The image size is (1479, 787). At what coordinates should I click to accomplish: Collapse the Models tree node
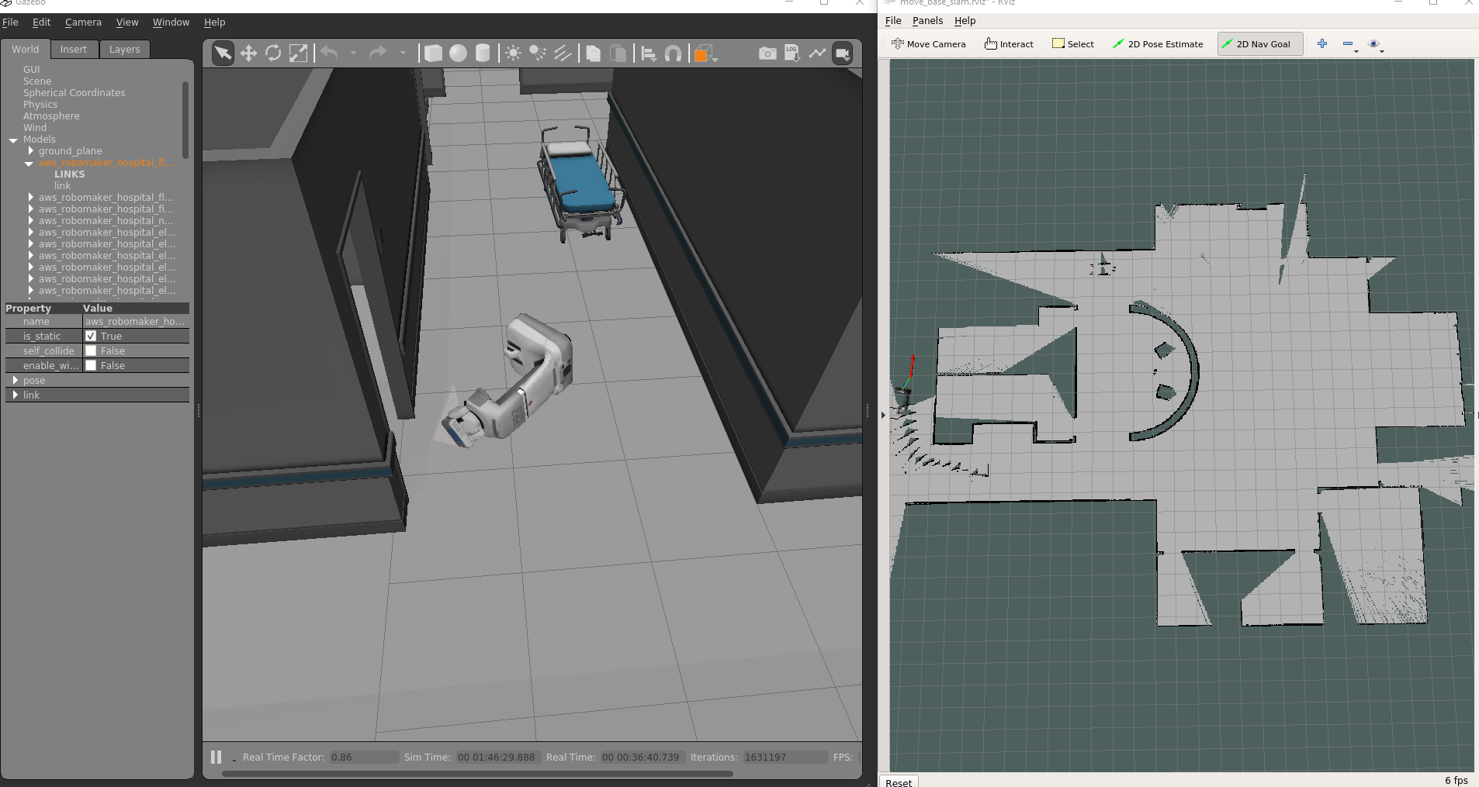[13, 140]
